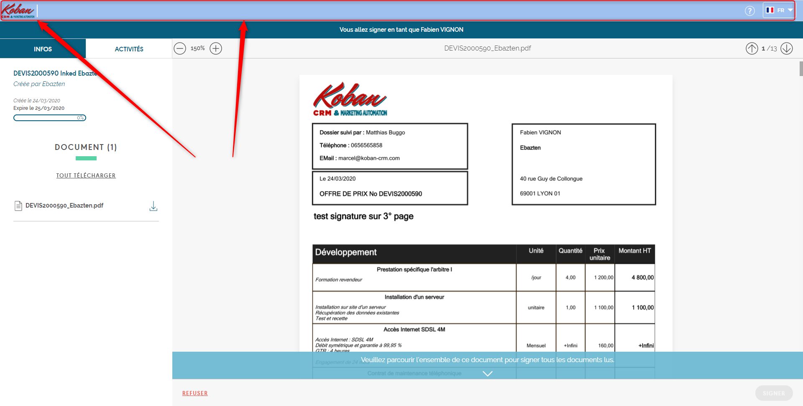
Task: Click 'OFFRE DE PRIX No DEVIS2000590' text
Action: click(x=371, y=194)
